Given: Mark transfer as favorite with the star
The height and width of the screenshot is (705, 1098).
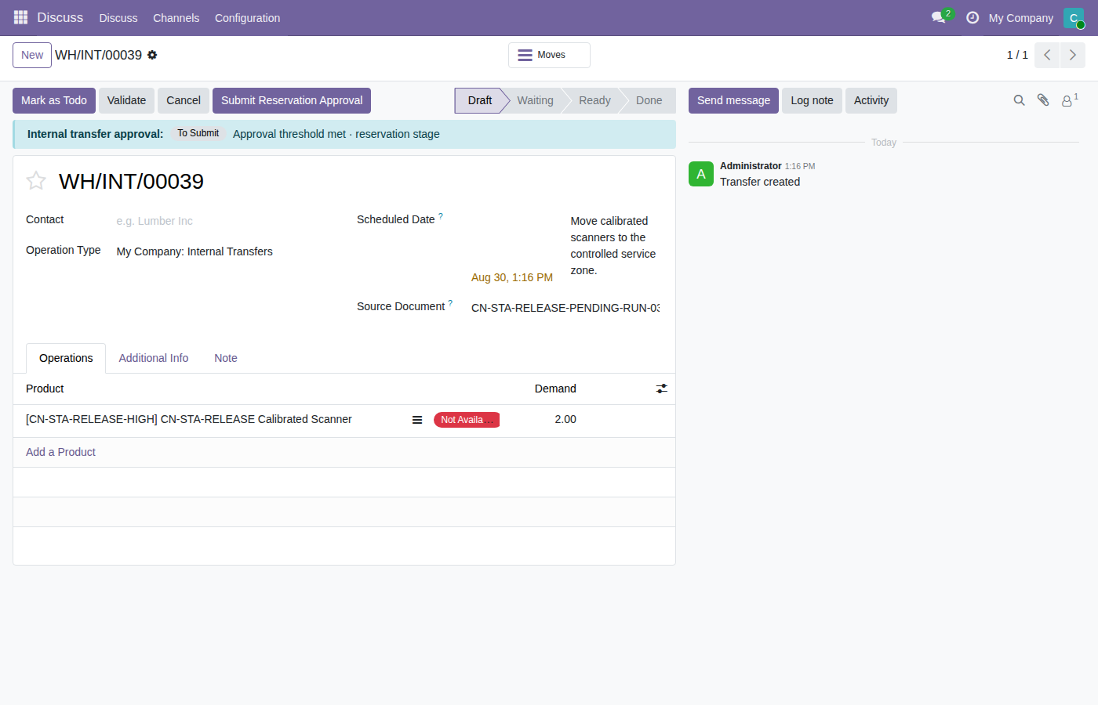Looking at the screenshot, I should click(36, 181).
